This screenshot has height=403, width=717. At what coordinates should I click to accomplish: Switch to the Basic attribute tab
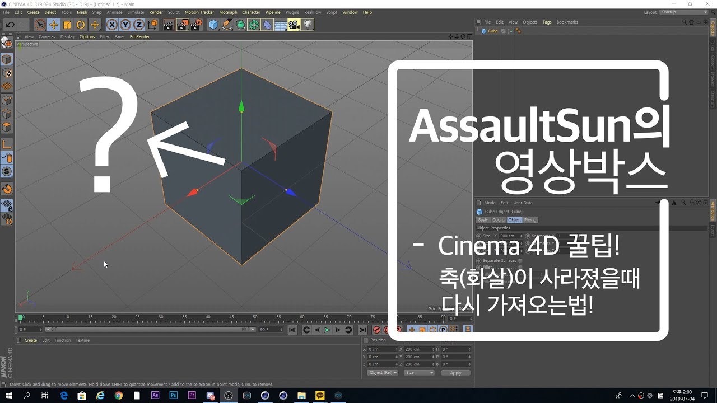click(483, 220)
